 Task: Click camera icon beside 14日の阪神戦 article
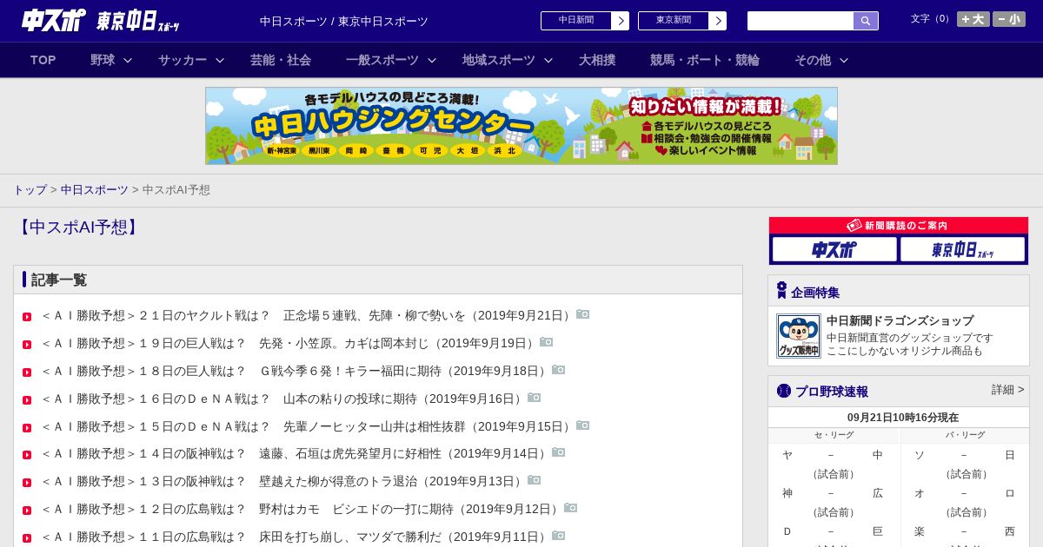(559, 452)
